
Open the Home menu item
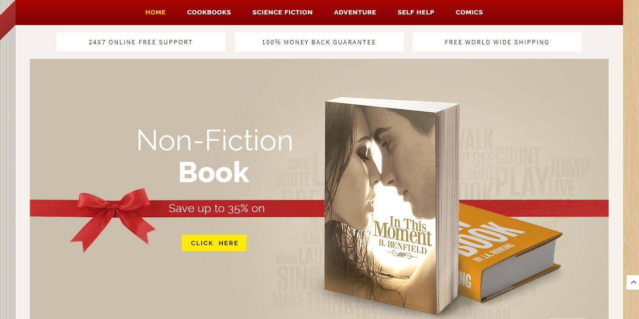coord(155,12)
